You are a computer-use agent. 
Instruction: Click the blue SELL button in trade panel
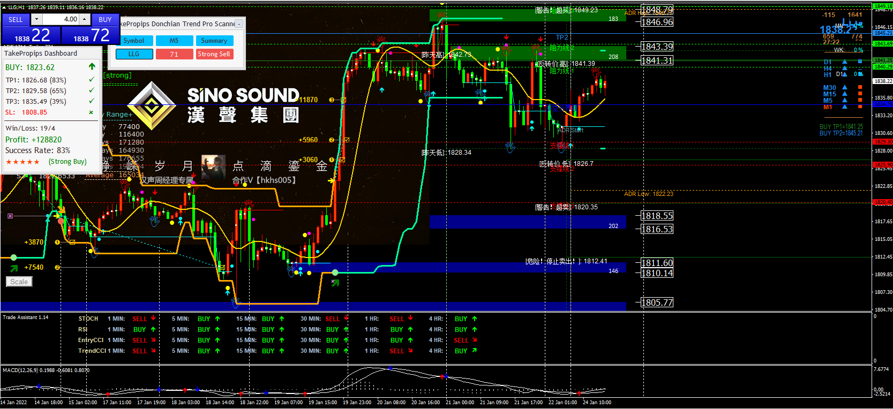click(x=16, y=19)
